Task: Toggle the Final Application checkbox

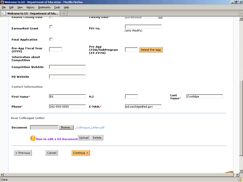Action: [x=51, y=39]
